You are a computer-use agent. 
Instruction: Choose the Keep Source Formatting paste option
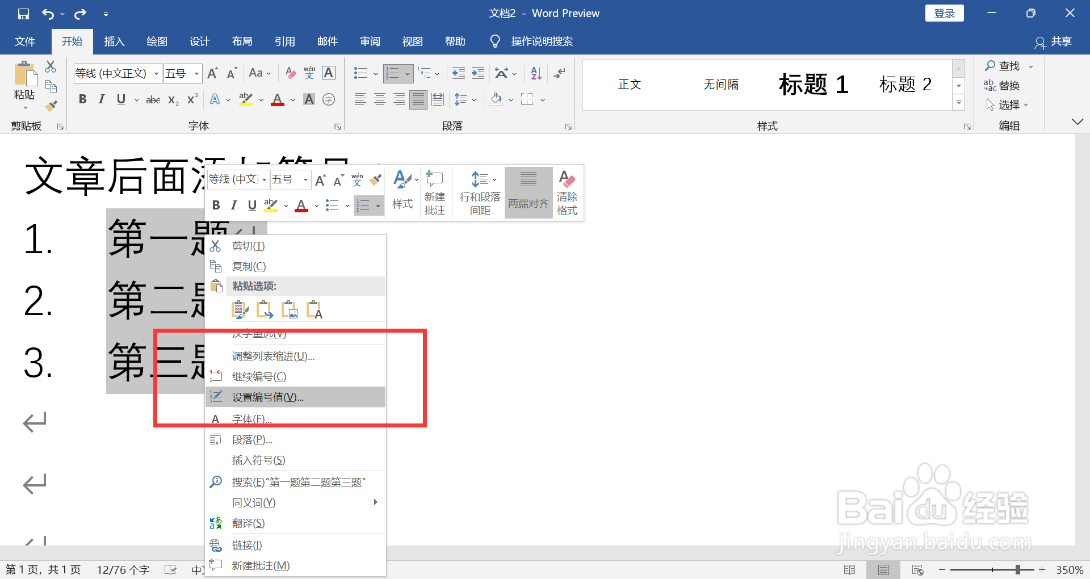point(240,309)
